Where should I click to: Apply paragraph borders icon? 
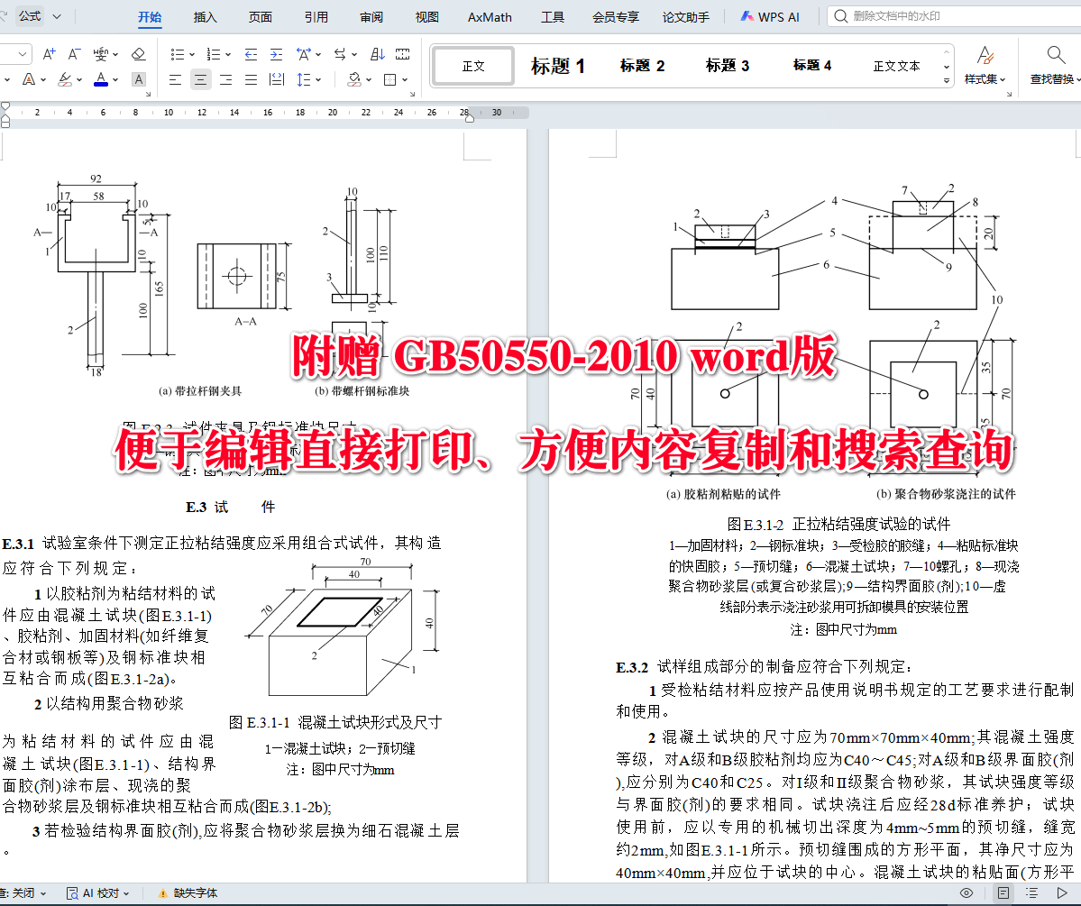tap(390, 80)
